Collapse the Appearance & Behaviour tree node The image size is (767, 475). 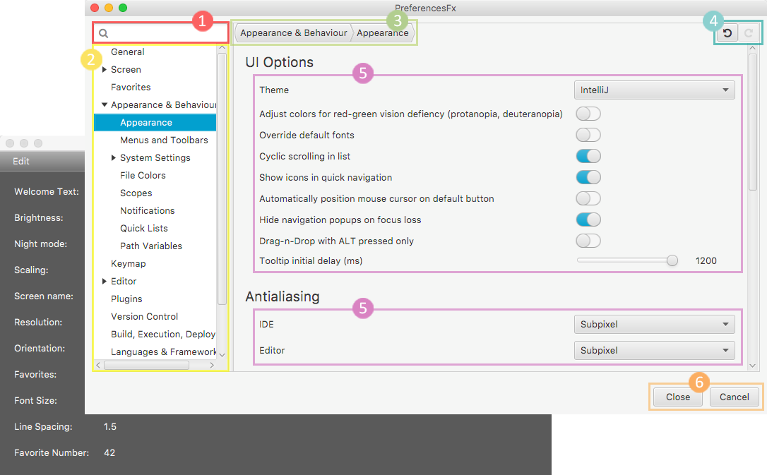(x=104, y=104)
